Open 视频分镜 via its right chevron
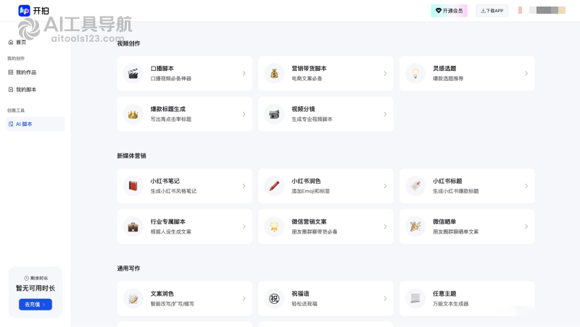The width and height of the screenshot is (580, 327). (385, 114)
